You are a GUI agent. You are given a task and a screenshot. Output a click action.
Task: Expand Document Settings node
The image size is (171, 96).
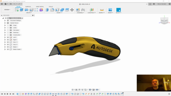(x=5, y=21)
